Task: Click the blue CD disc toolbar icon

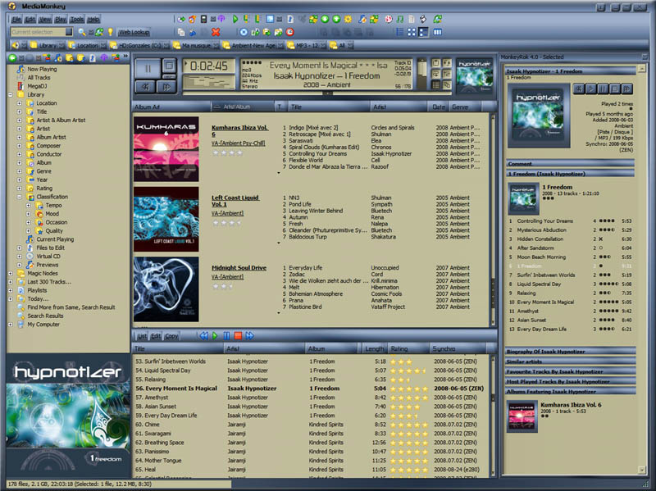Action: pyautogui.click(x=244, y=32)
